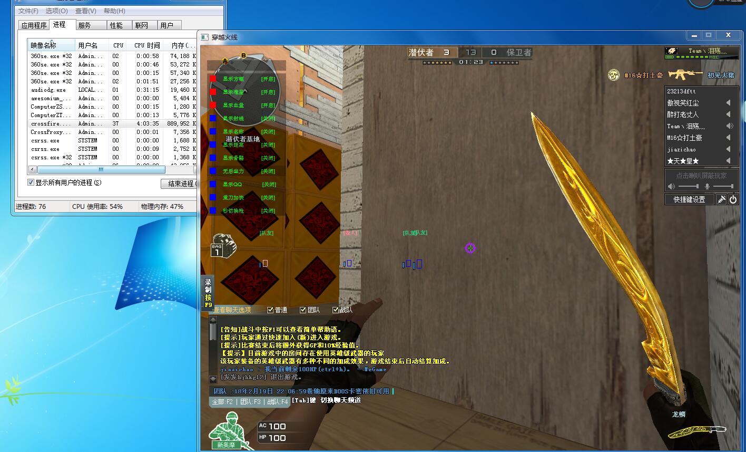Click chat scrollbar up arrow
The height and width of the screenshot is (452, 746).
[x=213, y=320]
